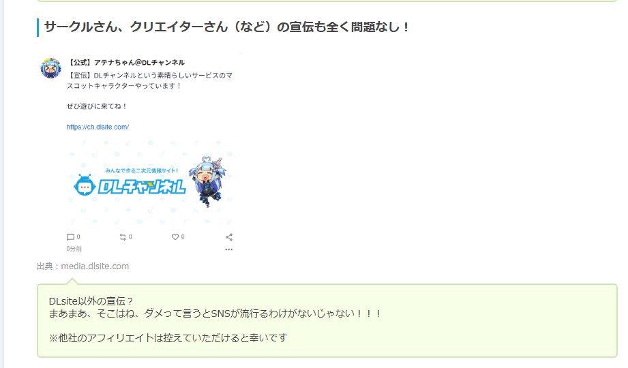Click the media.dlsite.com source link
Screen dimensions: 628x368
point(95,266)
